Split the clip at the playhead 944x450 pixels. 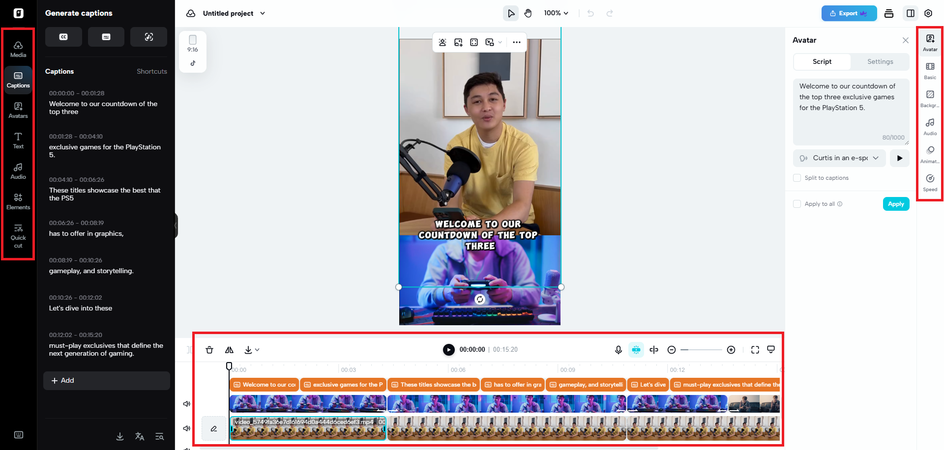(x=653, y=349)
